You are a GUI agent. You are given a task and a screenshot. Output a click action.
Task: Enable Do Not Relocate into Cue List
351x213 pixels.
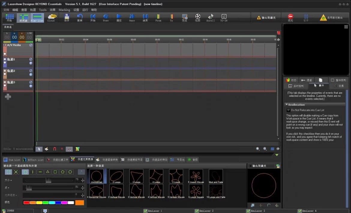click(x=289, y=110)
